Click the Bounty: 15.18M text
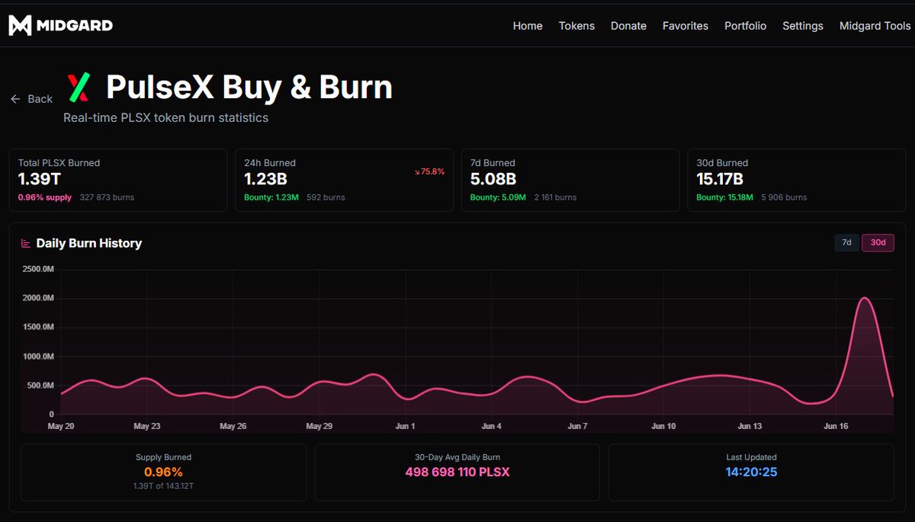This screenshot has width=915, height=522. click(725, 197)
